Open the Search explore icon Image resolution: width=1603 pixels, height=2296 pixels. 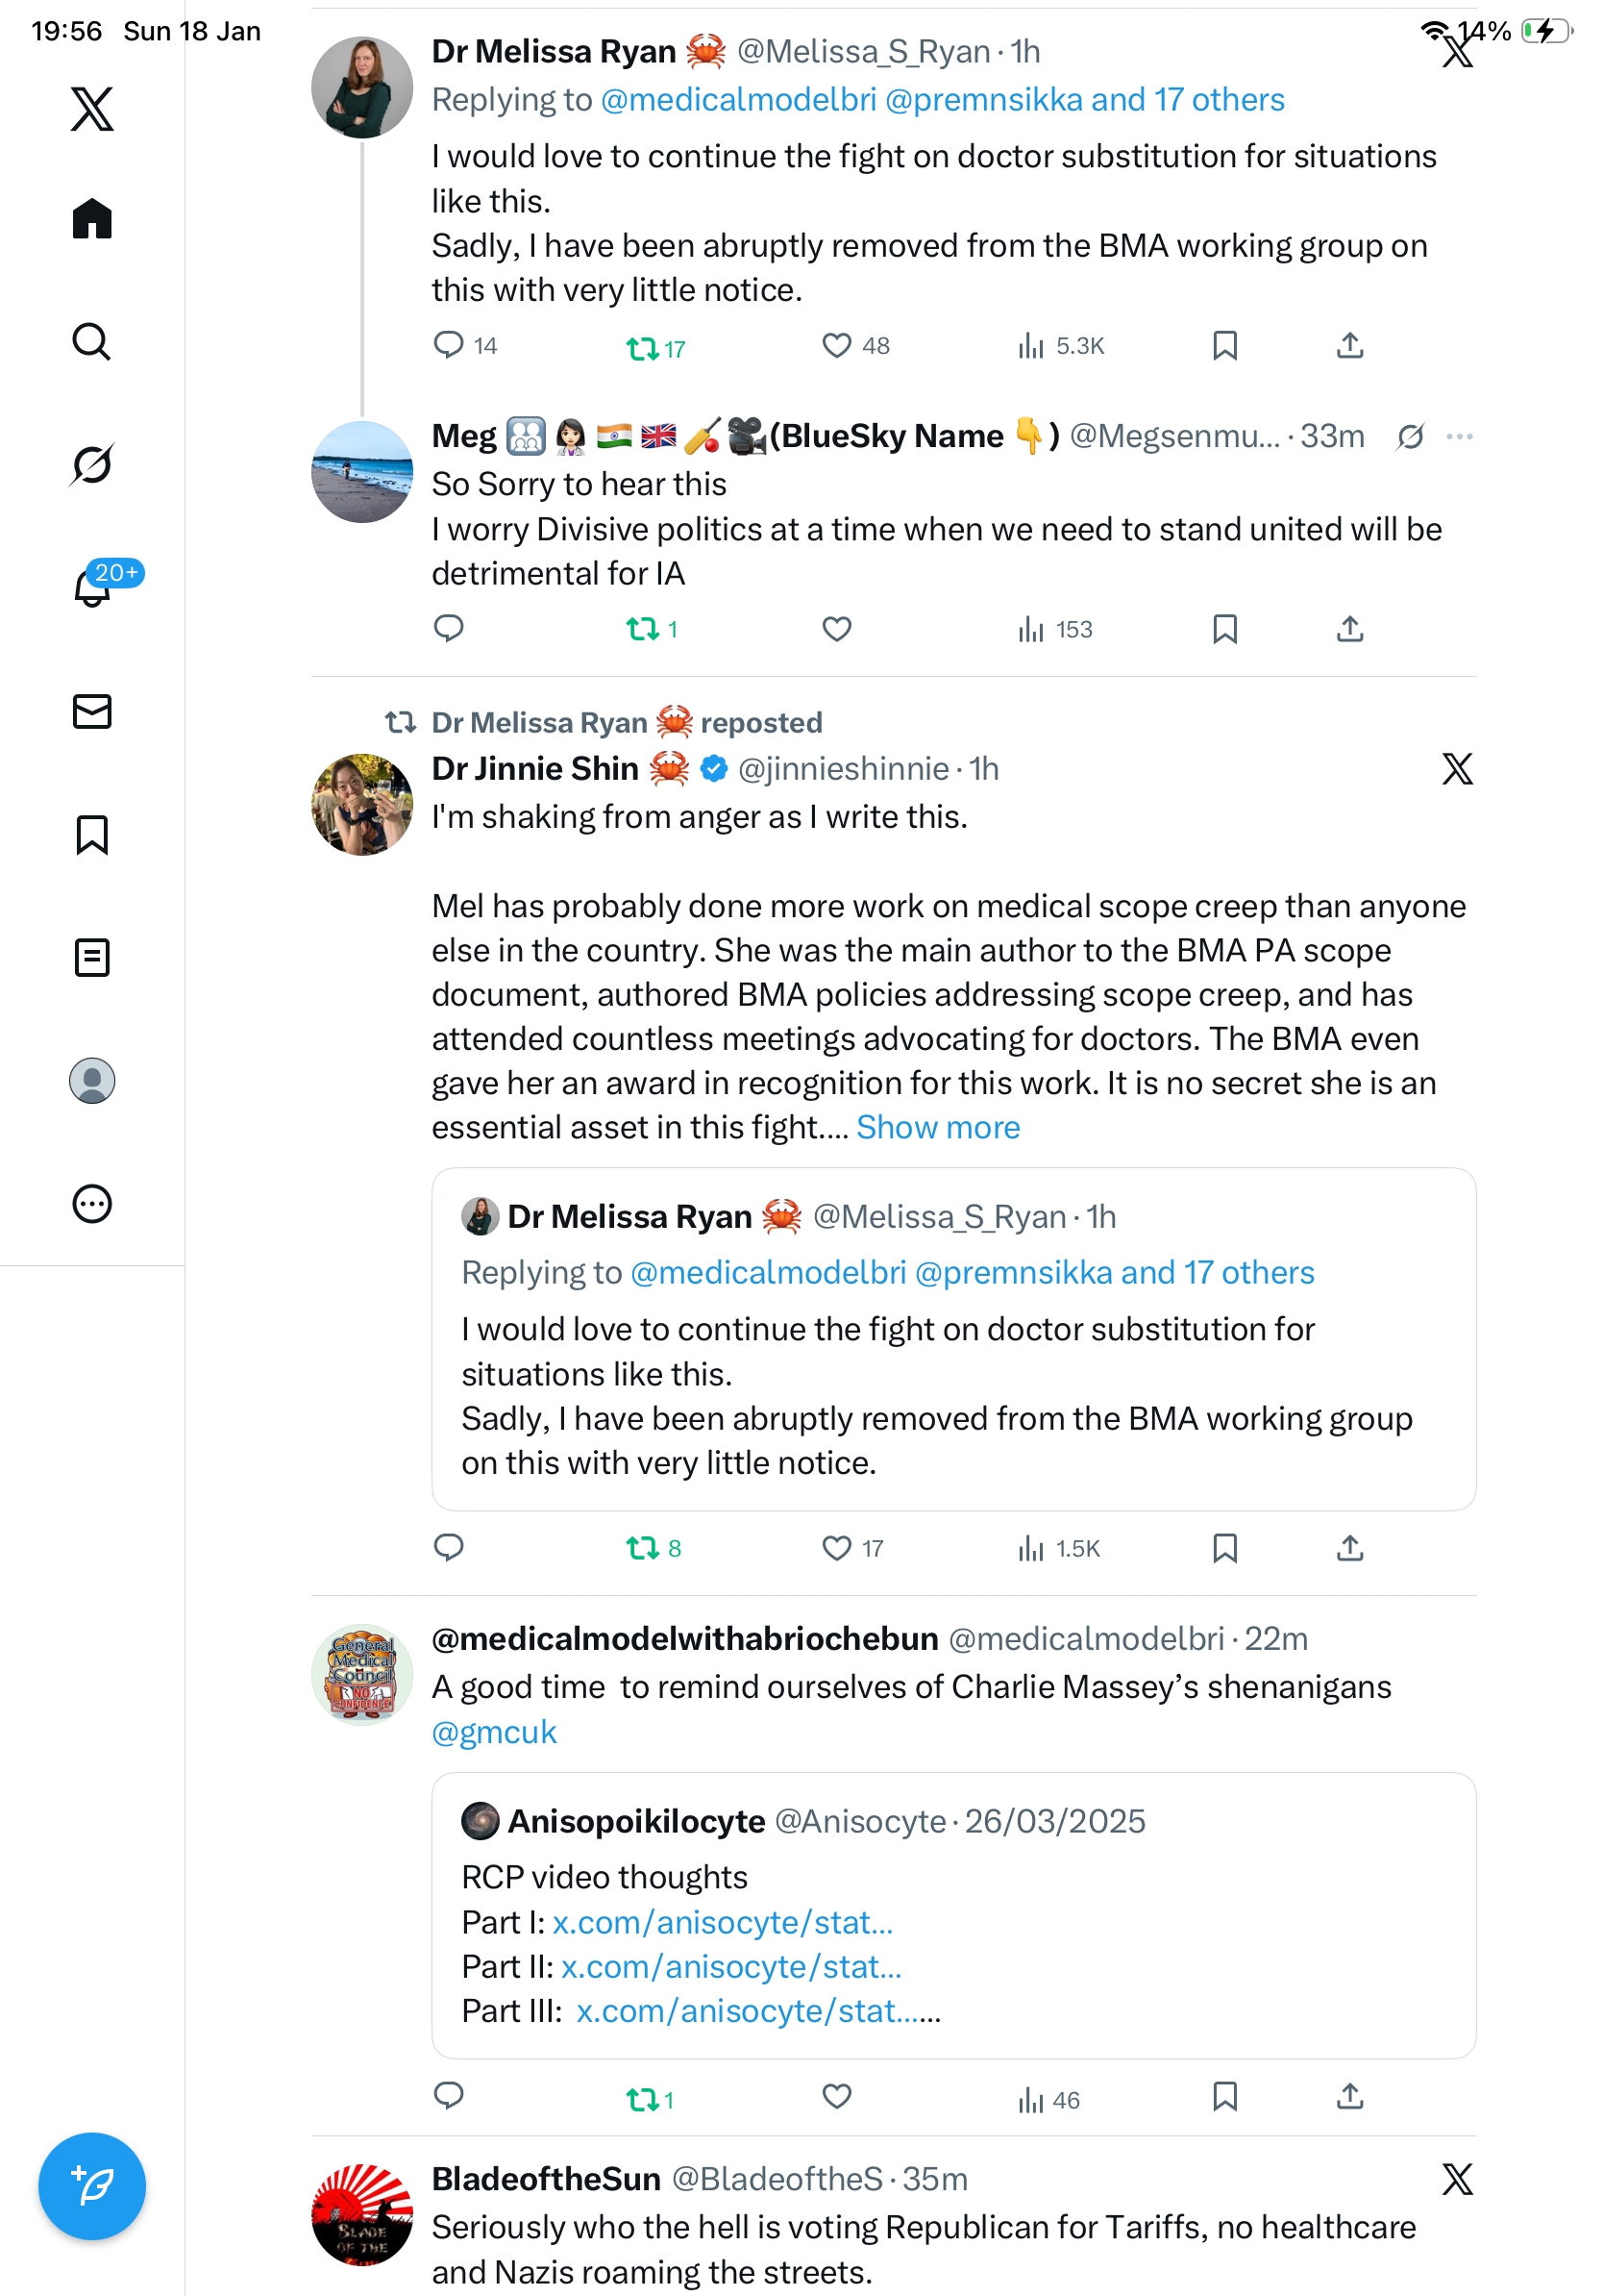pyautogui.click(x=92, y=341)
